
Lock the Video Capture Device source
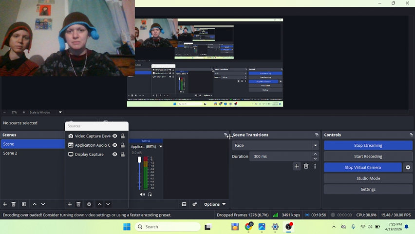click(123, 136)
